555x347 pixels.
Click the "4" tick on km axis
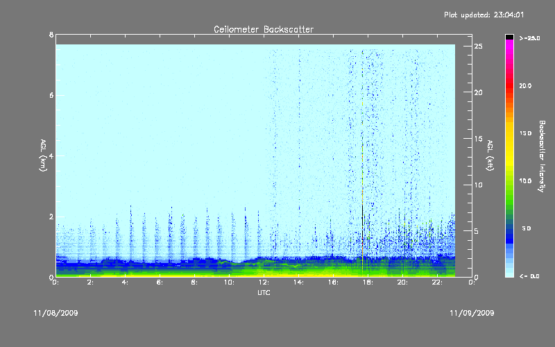[x=51, y=155]
